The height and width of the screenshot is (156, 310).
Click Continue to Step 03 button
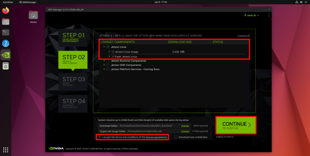click(236, 125)
